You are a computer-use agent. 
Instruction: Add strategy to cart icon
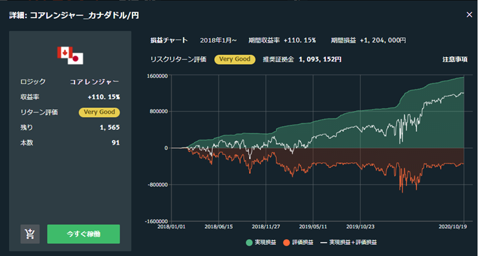[x=30, y=234]
